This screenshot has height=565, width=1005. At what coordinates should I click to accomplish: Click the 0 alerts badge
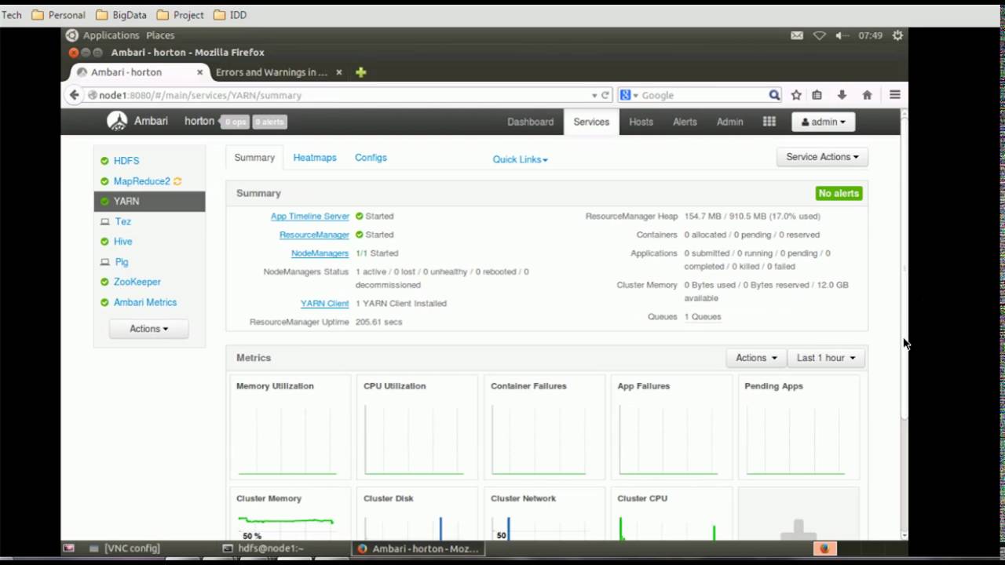click(269, 122)
